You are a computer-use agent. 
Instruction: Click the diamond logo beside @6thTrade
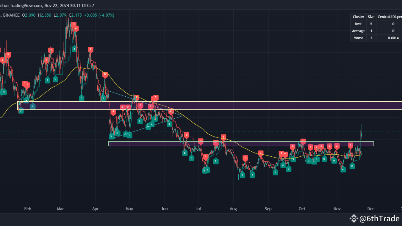tap(354, 218)
